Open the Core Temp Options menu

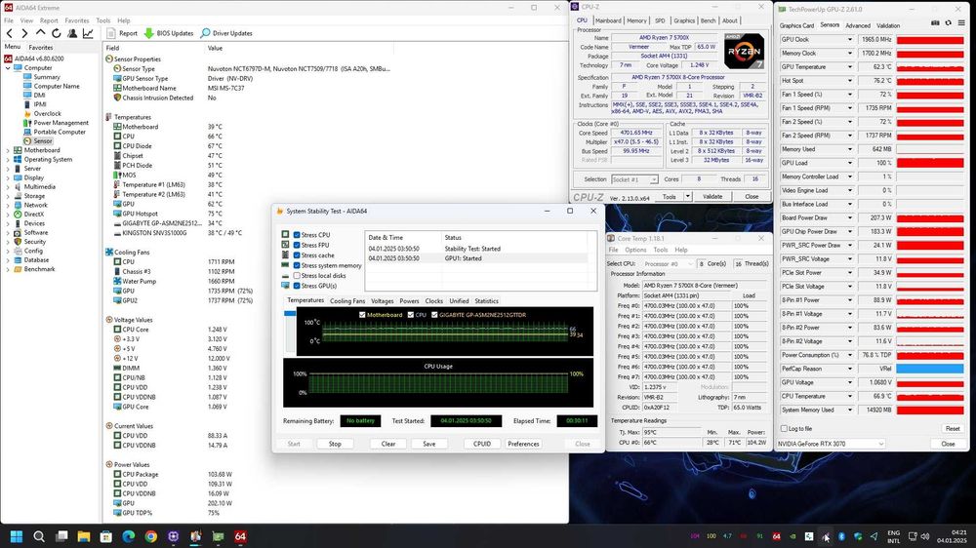click(635, 250)
